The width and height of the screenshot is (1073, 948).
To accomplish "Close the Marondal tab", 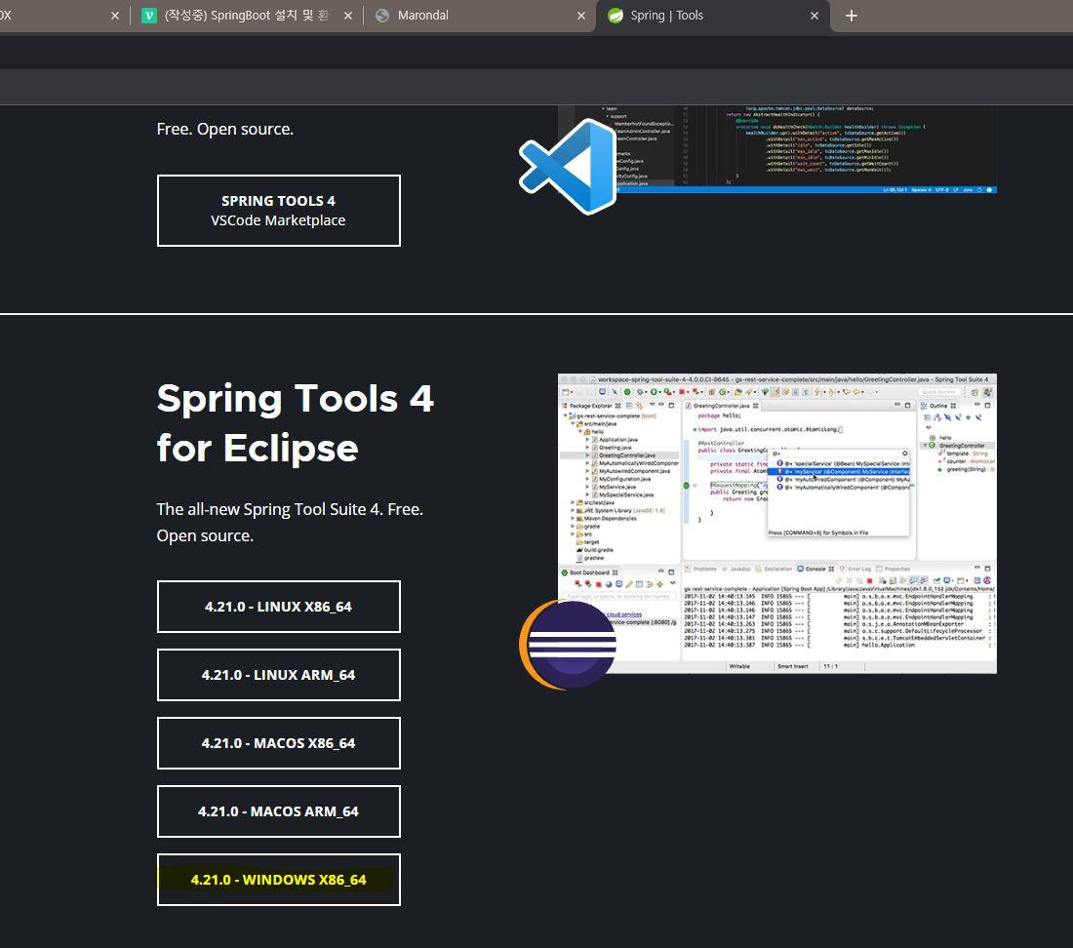I will [x=581, y=16].
